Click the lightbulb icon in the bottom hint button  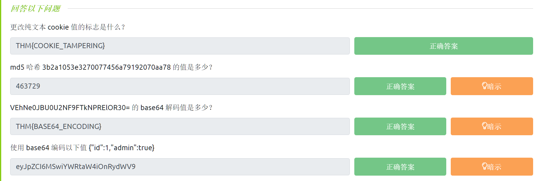click(x=484, y=166)
